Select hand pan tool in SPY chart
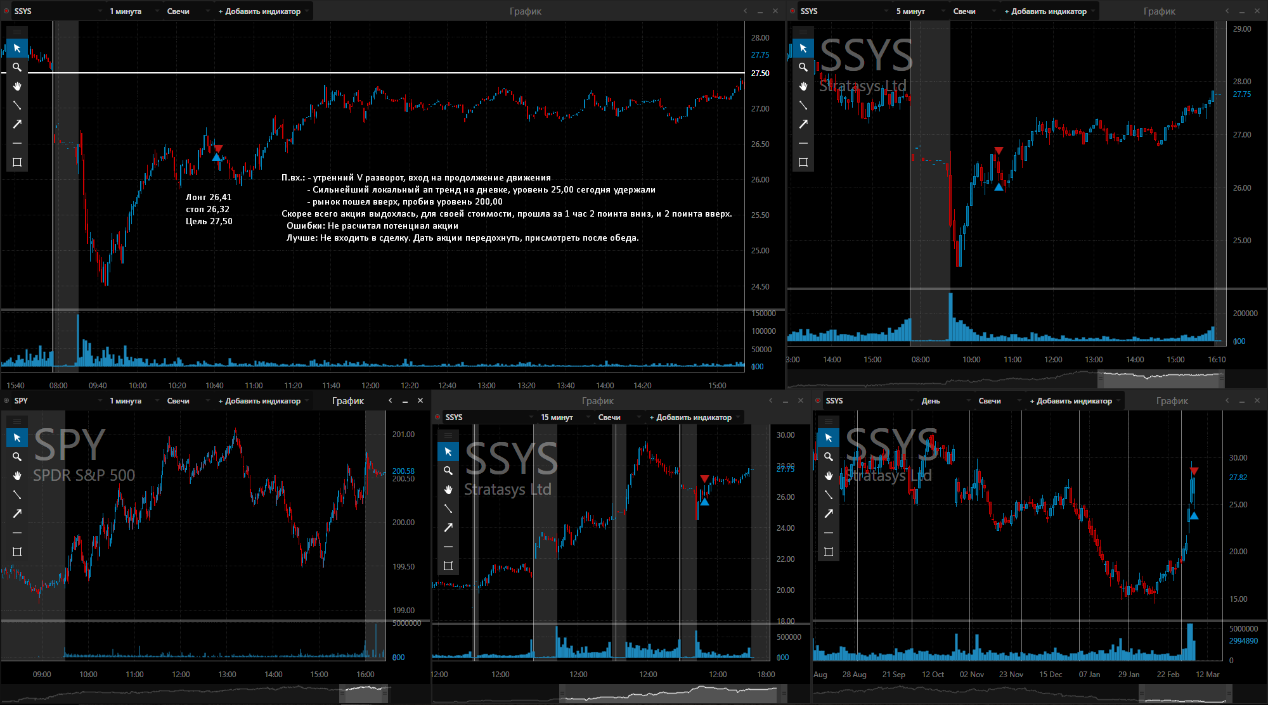 tap(17, 476)
